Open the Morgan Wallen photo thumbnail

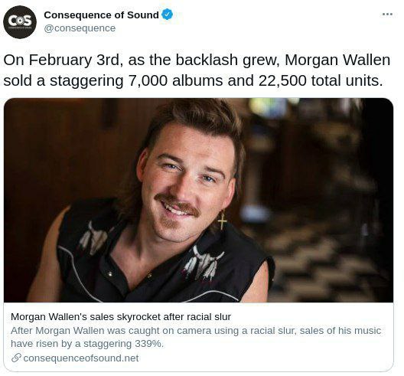click(x=198, y=200)
